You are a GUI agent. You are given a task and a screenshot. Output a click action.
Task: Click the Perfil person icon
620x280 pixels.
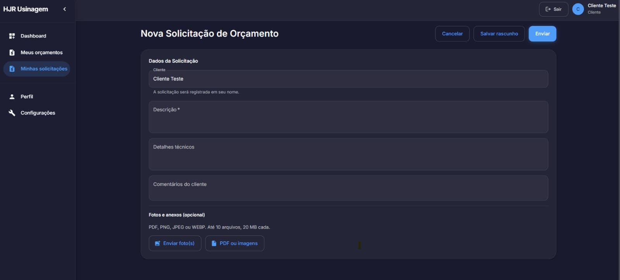pyautogui.click(x=12, y=97)
